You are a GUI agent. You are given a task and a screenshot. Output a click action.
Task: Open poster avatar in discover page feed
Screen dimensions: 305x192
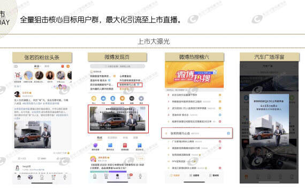(x=93, y=159)
